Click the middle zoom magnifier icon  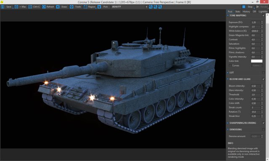point(155,7)
